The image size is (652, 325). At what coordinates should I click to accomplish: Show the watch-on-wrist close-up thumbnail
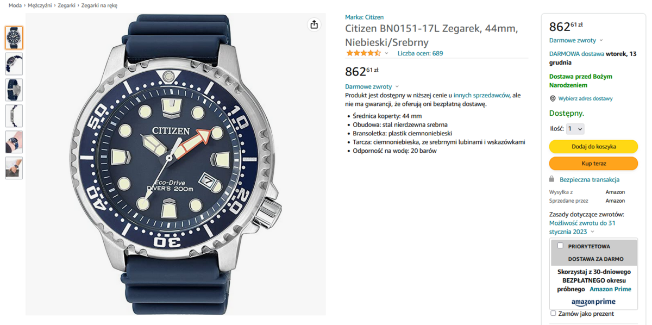point(14,142)
